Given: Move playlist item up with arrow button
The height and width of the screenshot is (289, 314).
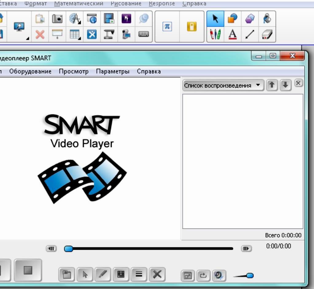Looking at the screenshot, I should 272,85.
